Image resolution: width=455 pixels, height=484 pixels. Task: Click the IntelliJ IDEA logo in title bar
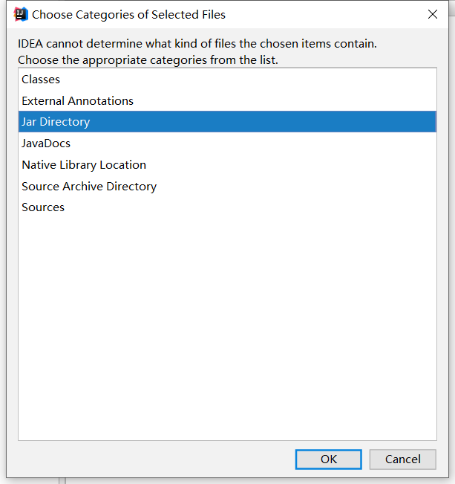pos(21,14)
